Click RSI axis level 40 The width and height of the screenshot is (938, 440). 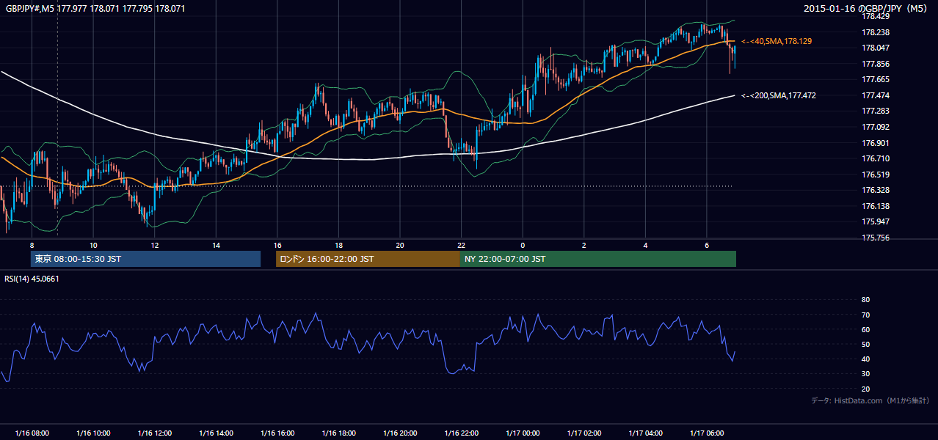865,359
